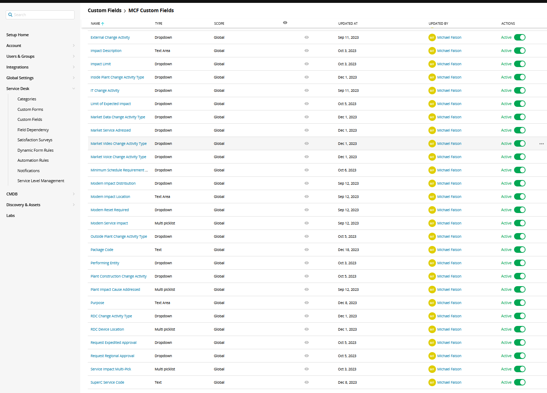Click the MF avatar in Purpose row

click(x=432, y=303)
